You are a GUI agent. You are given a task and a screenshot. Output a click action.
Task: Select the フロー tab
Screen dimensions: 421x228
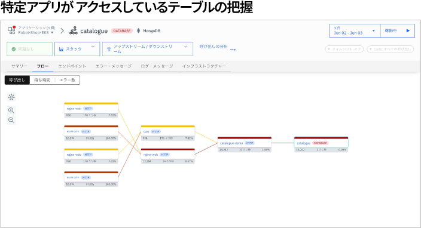[x=42, y=66]
